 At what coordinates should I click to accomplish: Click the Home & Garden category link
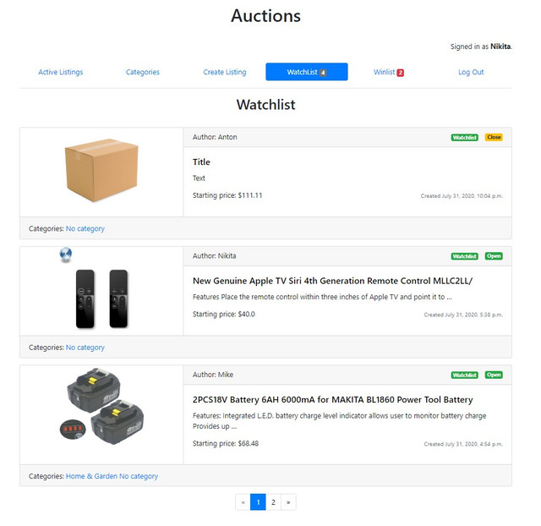[x=91, y=476]
